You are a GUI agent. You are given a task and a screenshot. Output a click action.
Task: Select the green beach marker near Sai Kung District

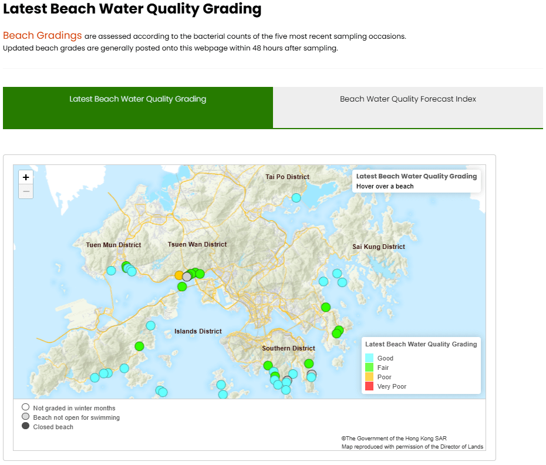tap(325, 307)
